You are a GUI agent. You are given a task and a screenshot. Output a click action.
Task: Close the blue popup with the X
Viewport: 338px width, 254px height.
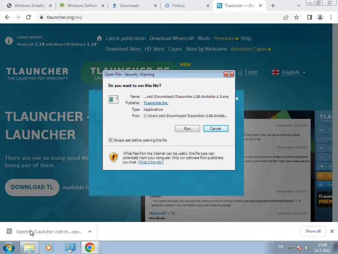pos(237,99)
